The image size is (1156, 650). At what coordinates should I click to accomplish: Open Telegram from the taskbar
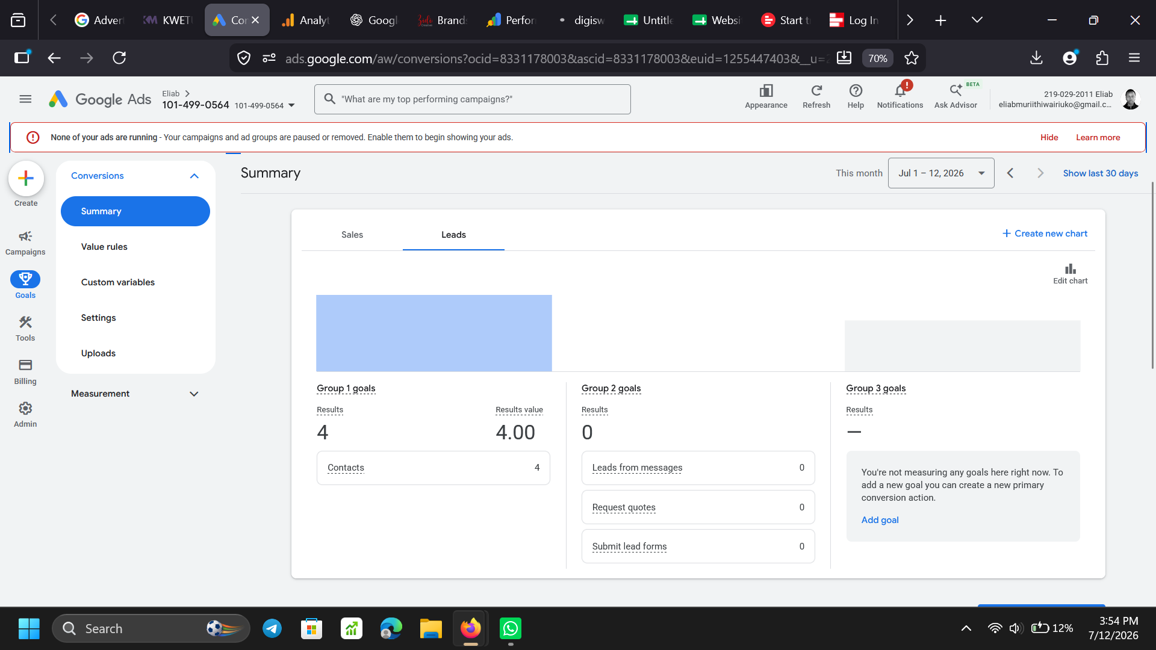[272, 628]
